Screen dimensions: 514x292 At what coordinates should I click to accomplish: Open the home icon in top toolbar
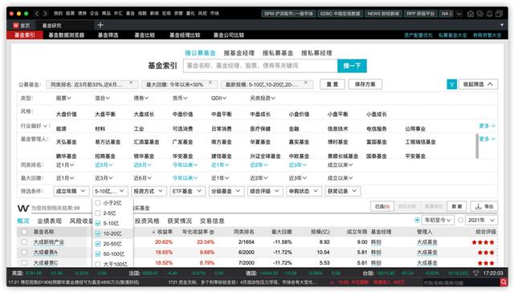click(471, 14)
